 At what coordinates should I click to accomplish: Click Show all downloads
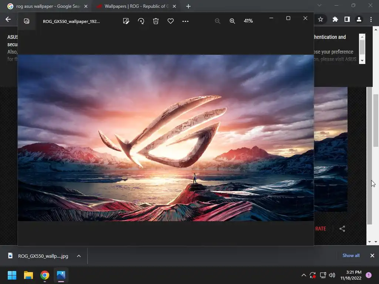[x=351, y=256]
